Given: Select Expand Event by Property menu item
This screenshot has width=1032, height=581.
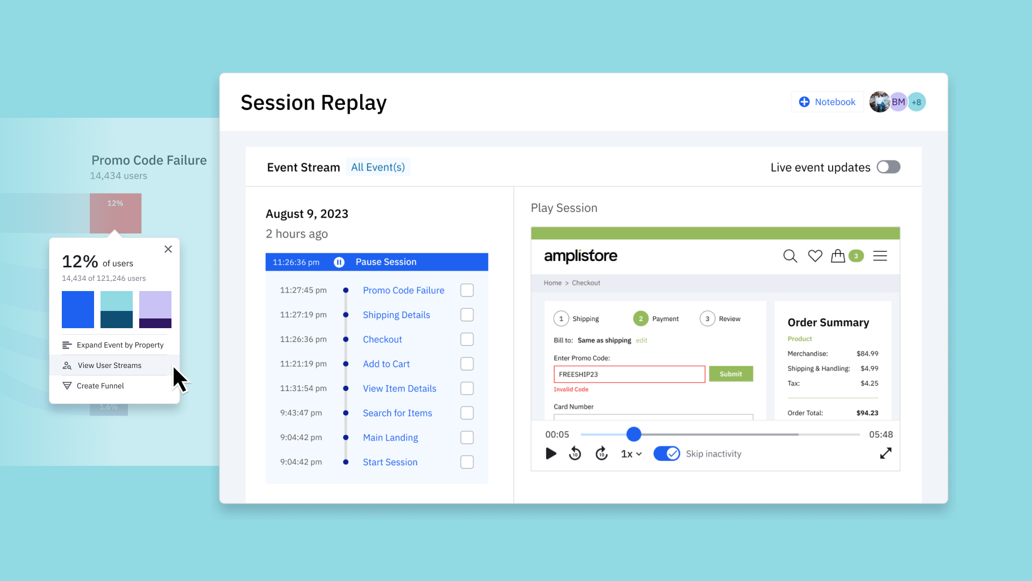Looking at the screenshot, I should coord(114,345).
